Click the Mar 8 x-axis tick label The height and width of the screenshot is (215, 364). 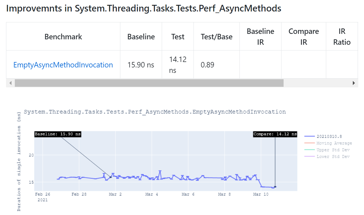(225, 194)
